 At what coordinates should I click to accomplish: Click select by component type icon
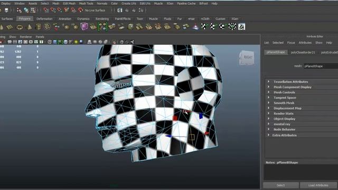tap(33, 10)
